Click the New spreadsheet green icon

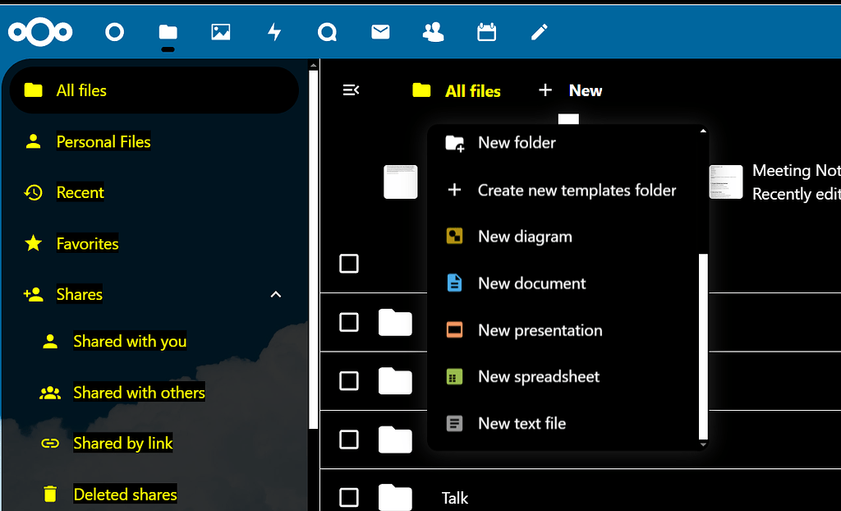[455, 376]
